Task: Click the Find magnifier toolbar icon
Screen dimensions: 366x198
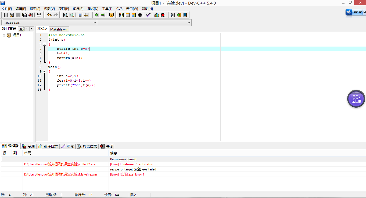Action: (65, 15)
